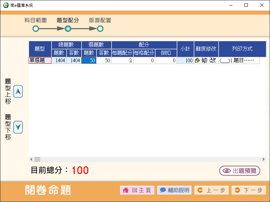Click the 出題預覽 eye preview button

coord(240,171)
